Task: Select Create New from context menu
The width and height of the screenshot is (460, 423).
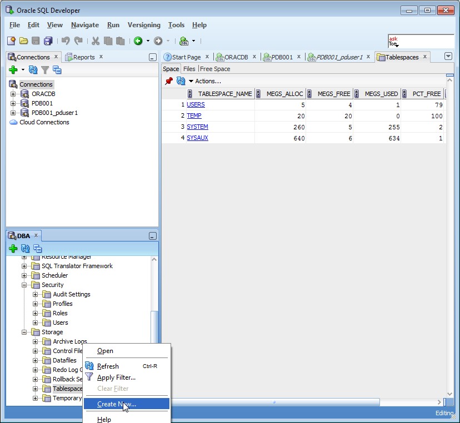Action: (x=127, y=404)
